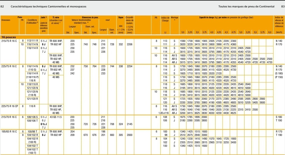Click the title "Caractéristiques techniques Camionnettes et monospaces"
This screenshot has width=285, height=155.
click(48, 7)
